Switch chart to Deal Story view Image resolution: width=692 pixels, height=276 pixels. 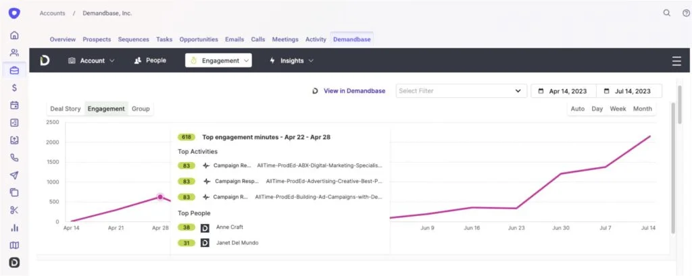(x=66, y=109)
